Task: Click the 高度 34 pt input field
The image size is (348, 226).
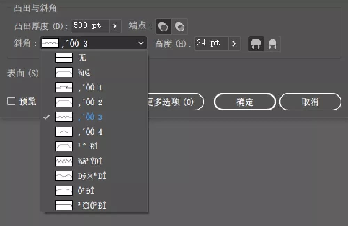Action: pyautogui.click(x=211, y=43)
